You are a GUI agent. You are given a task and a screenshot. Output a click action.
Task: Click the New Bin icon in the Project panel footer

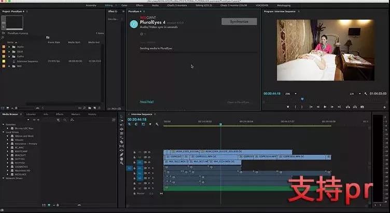pyautogui.click(x=90, y=108)
